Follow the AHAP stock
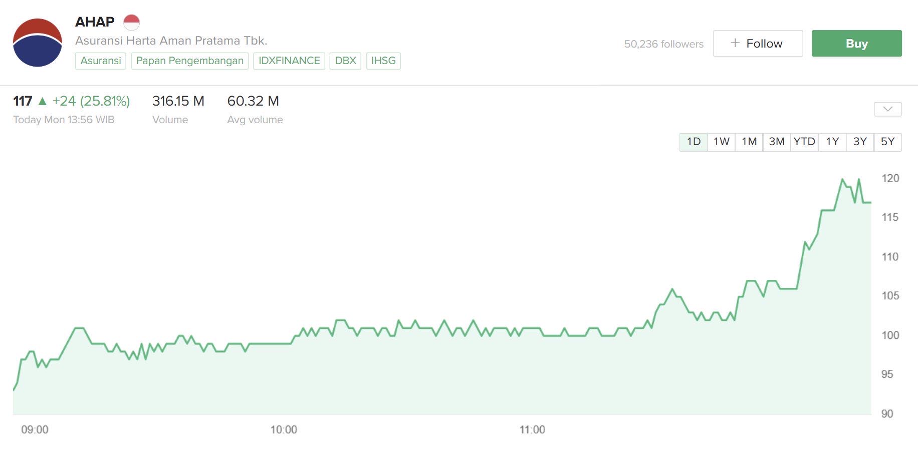The width and height of the screenshot is (918, 456). tap(758, 44)
